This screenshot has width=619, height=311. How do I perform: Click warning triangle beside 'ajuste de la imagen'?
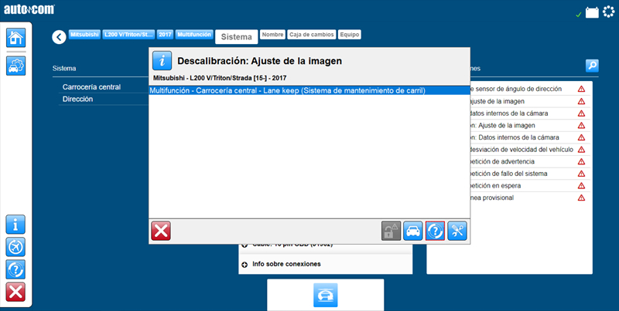click(x=581, y=101)
